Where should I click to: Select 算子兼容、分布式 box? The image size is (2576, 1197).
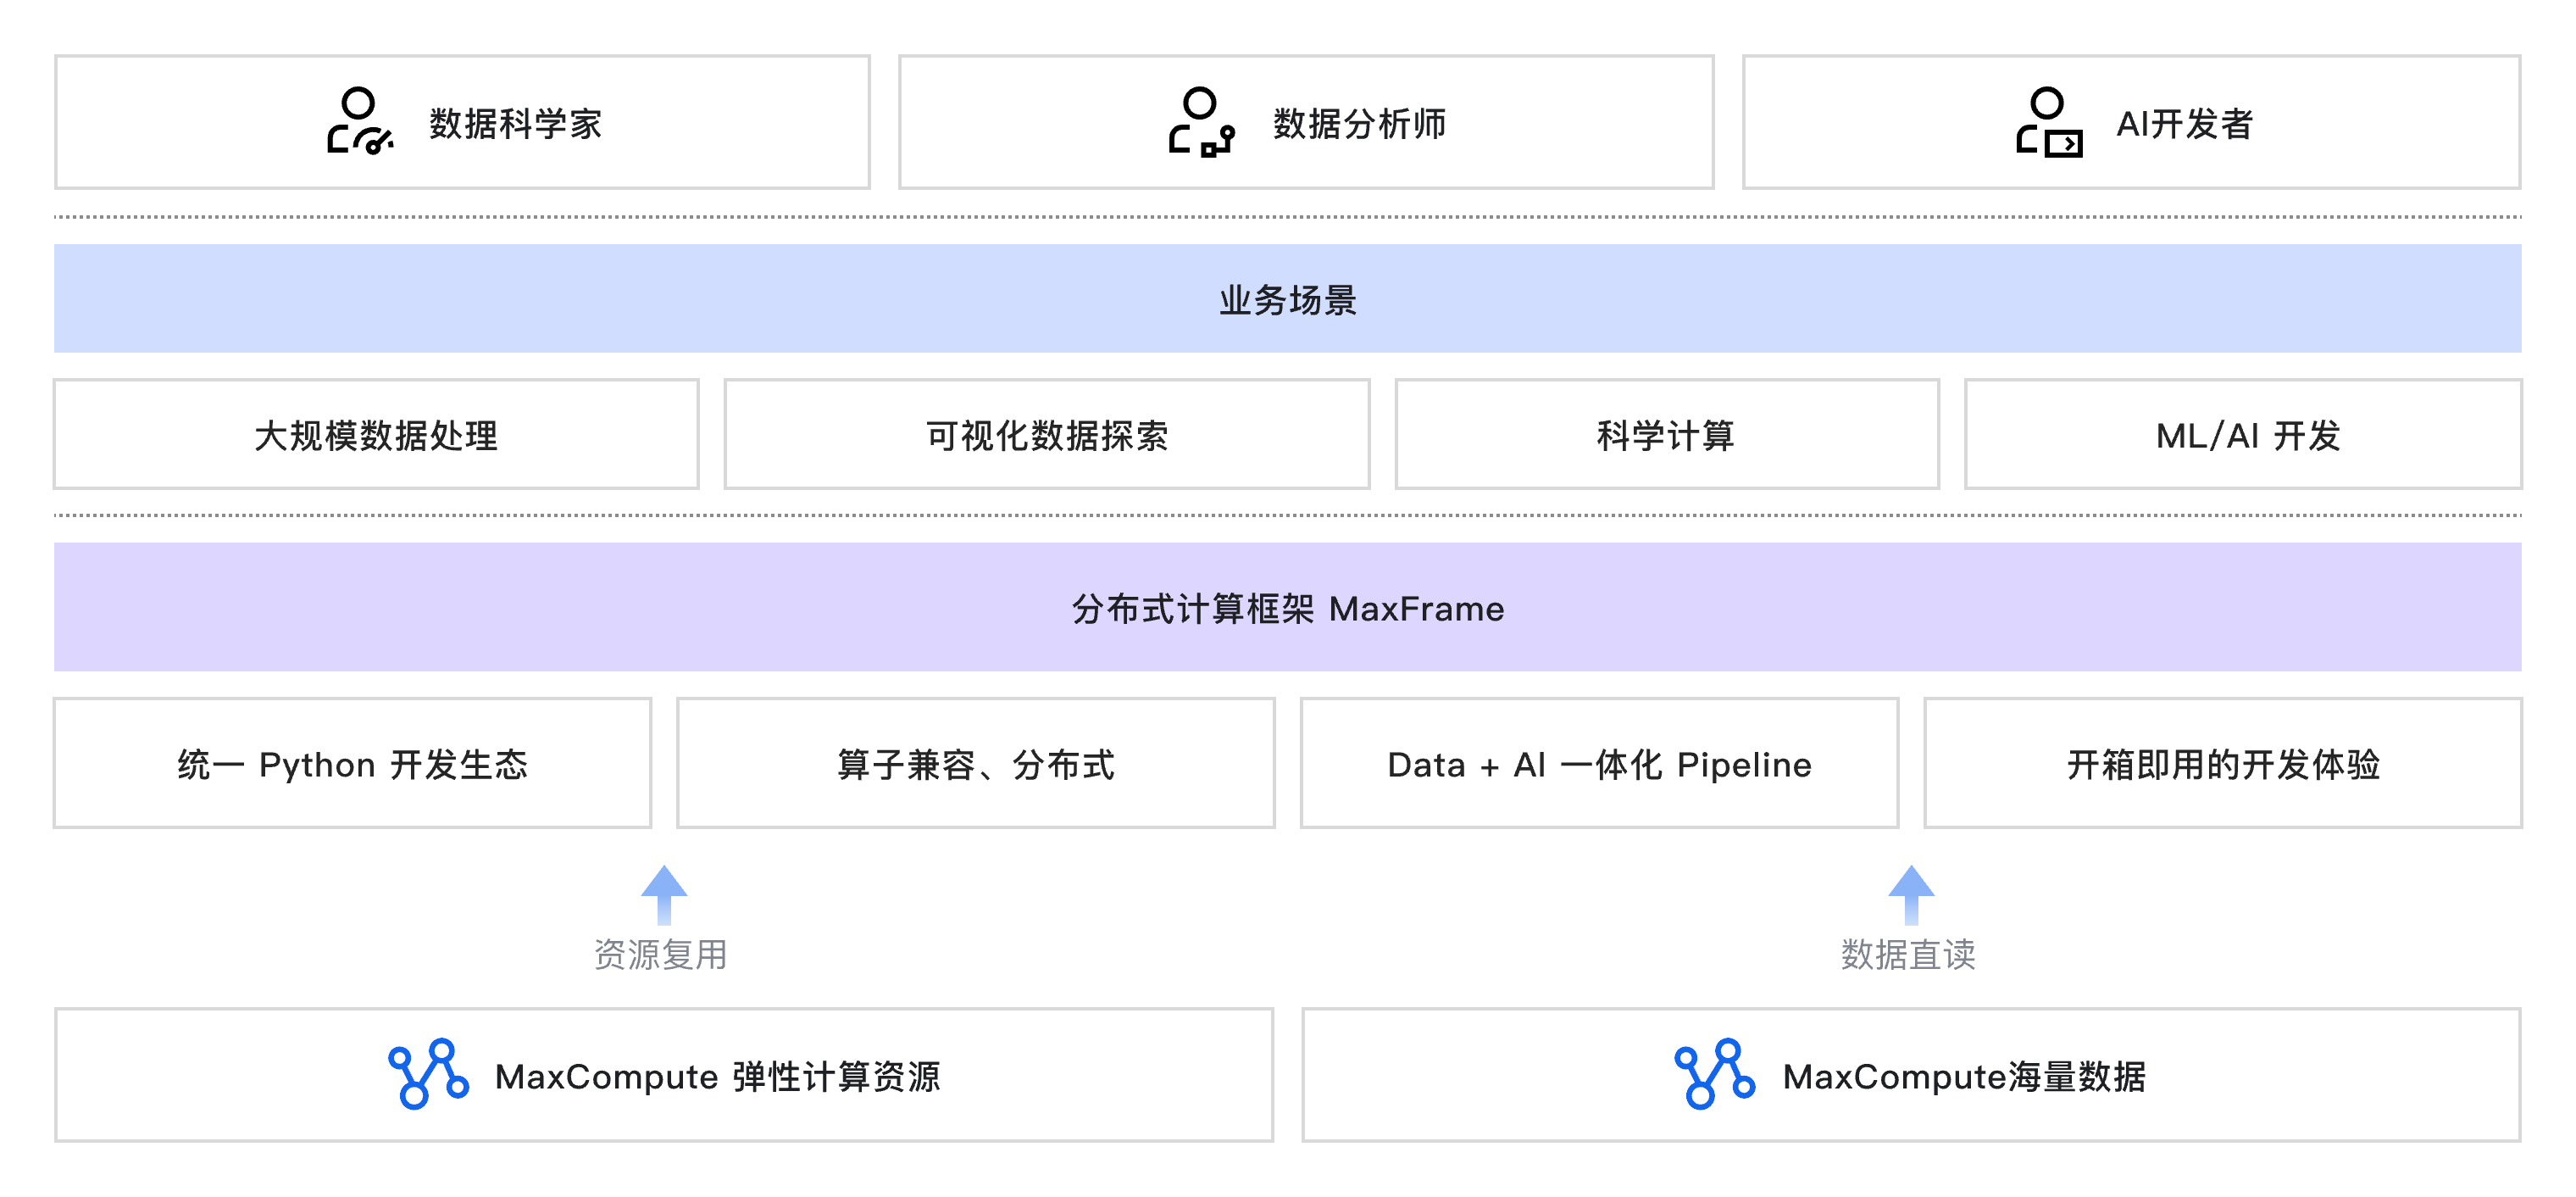coord(976,763)
